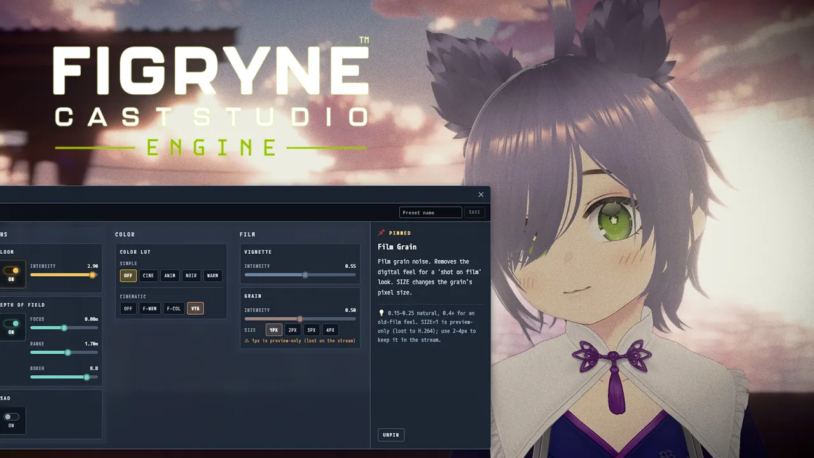This screenshot has width=814, height=458.
Task: Click the FILM section heading
Action: tap(247, 235)
